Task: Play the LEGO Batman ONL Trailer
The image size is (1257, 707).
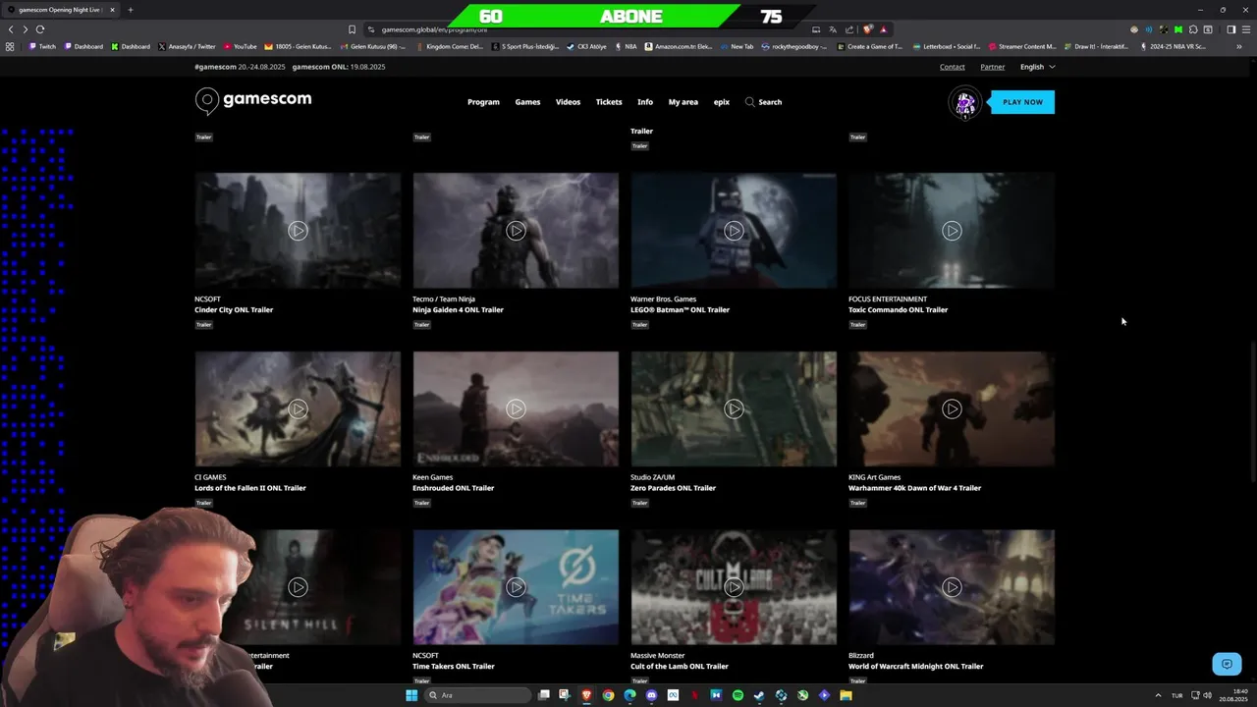Action: coord(734,231)
